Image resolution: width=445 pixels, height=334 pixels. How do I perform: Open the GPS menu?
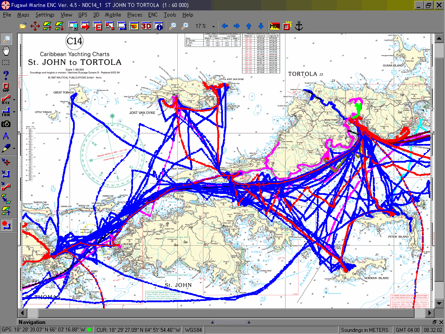[83, 15]
